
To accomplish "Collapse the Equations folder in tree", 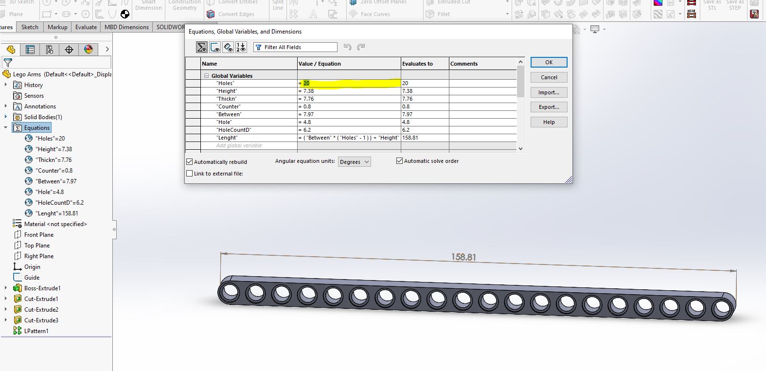I will (x=6, y=128).
